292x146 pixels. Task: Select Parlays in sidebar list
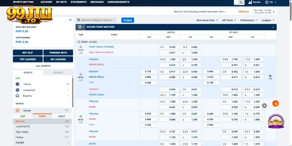point(42,137)
